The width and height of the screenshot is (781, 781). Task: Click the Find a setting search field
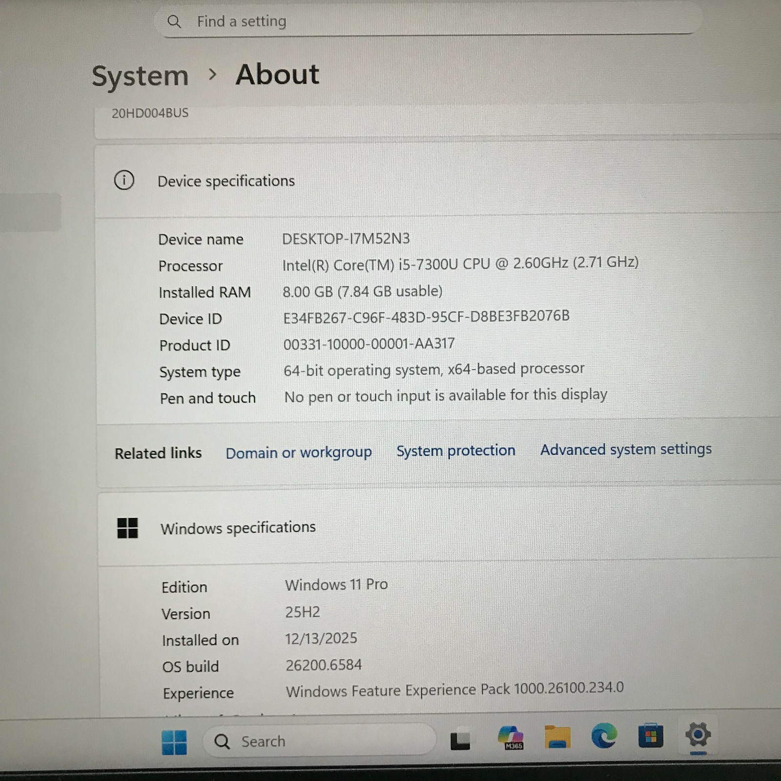coord(429,21)
